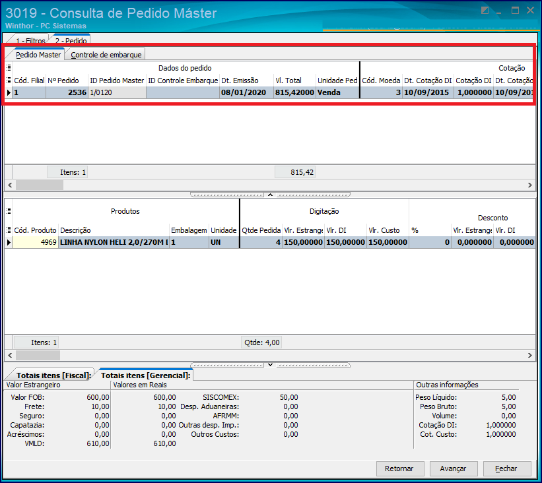Click ID Controle Embarque column header
542x483 pixels.
(183, 80)
